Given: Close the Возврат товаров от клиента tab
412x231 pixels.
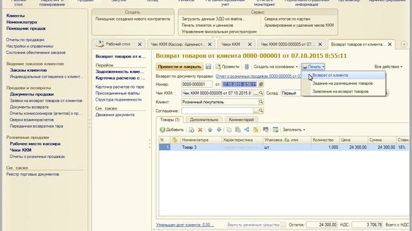Looking at the screenshot, I should [390, 44].
